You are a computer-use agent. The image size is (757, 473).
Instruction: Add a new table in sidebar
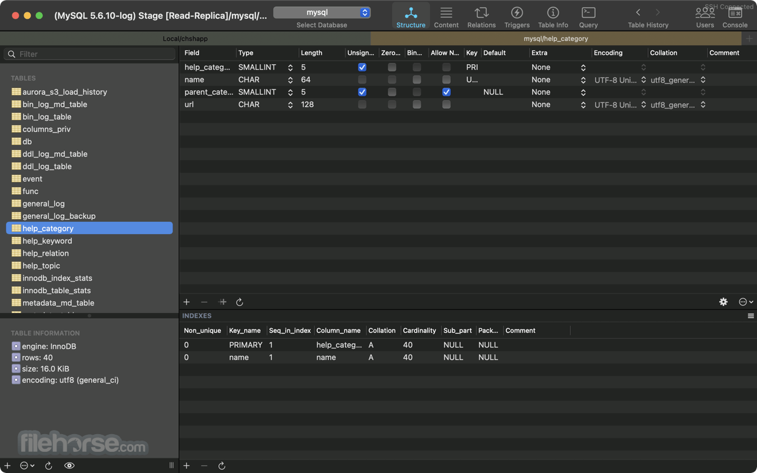click(x=7, y=465)
